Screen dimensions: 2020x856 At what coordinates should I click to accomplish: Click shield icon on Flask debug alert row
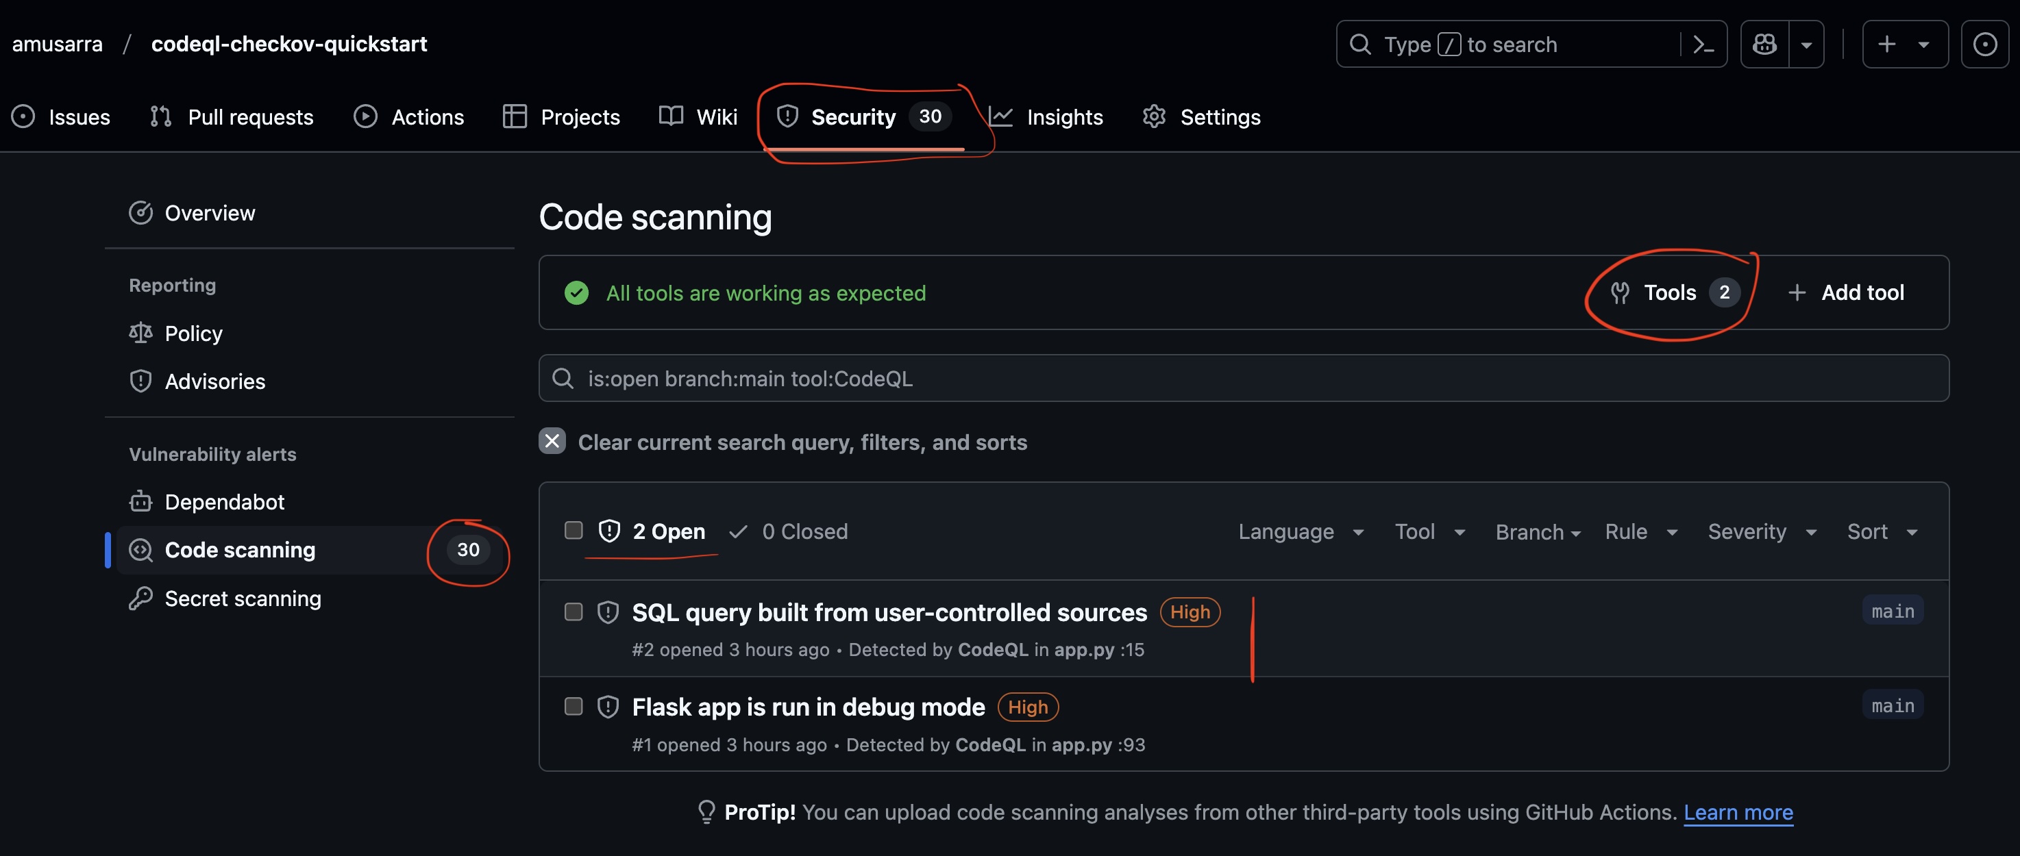608,707
